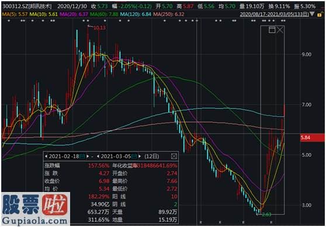The image size is (326, 227).
Task: Click the MA(250): 6.32 indicator label
Action: pos(169,14)
